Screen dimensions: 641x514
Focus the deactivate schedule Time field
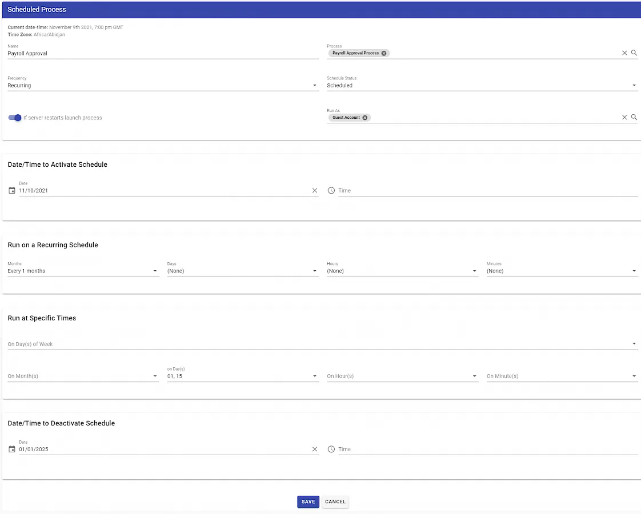pyautogui.click(x=488, y=449)
